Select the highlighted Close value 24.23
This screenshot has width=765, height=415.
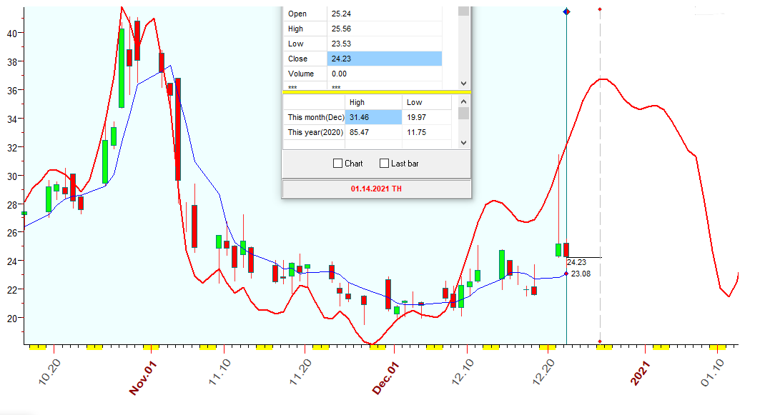point(385,59)
